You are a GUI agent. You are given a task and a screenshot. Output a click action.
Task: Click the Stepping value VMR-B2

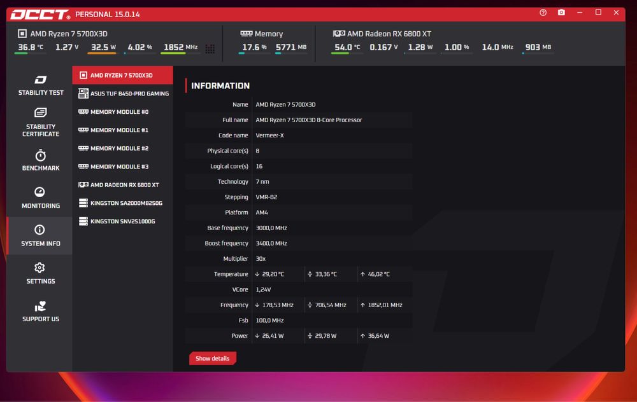point(266,197)
